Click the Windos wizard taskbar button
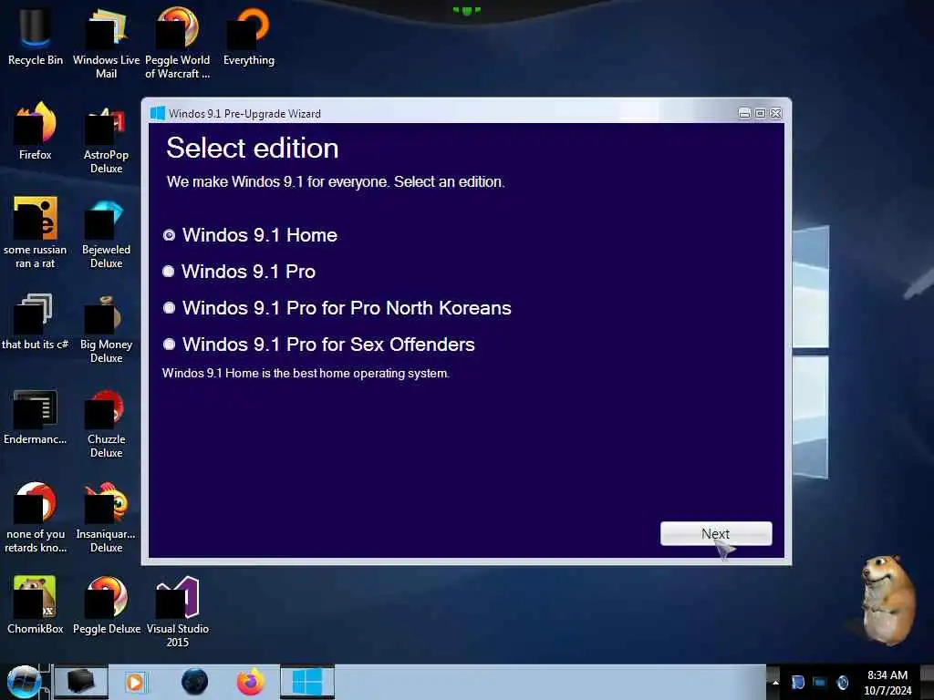Screen dimensions: 934x700 (307, 682)
